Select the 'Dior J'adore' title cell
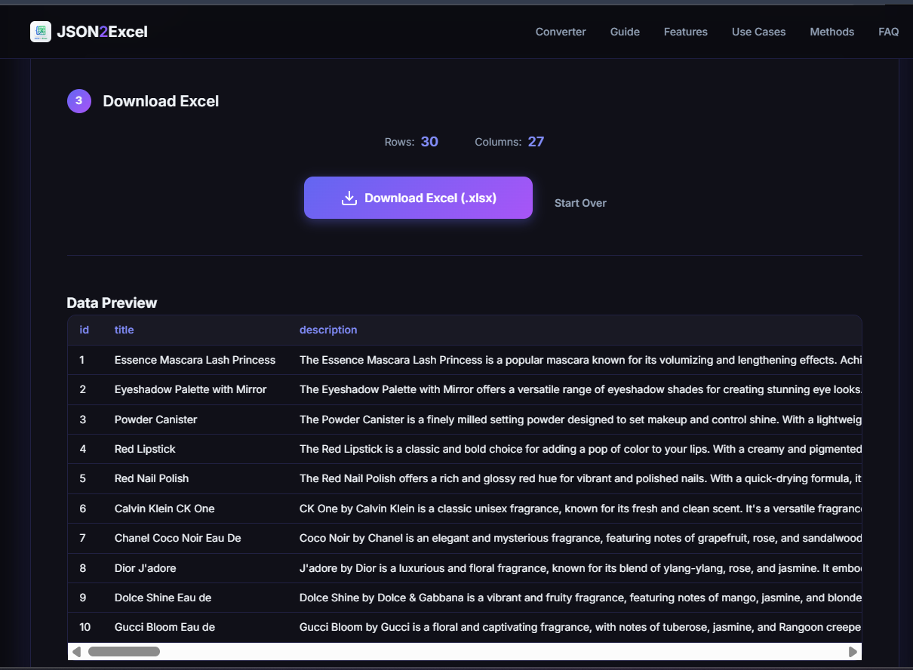 (x=145, y=568)
